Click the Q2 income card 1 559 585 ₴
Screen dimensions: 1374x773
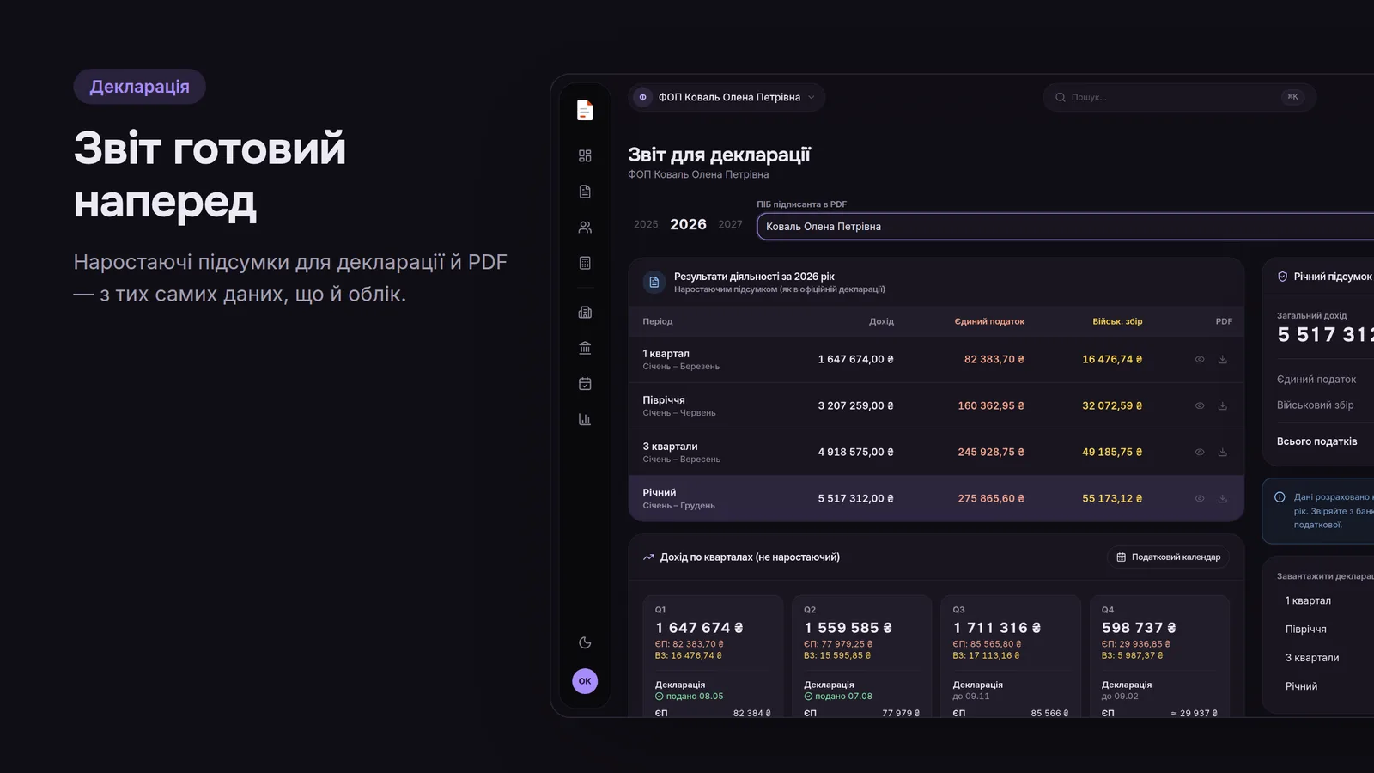(861, 656)
